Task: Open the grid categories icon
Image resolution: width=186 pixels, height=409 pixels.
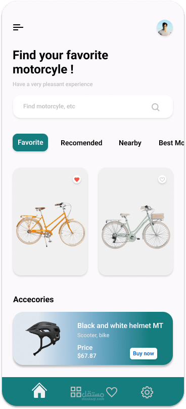Action: point(76,392)
